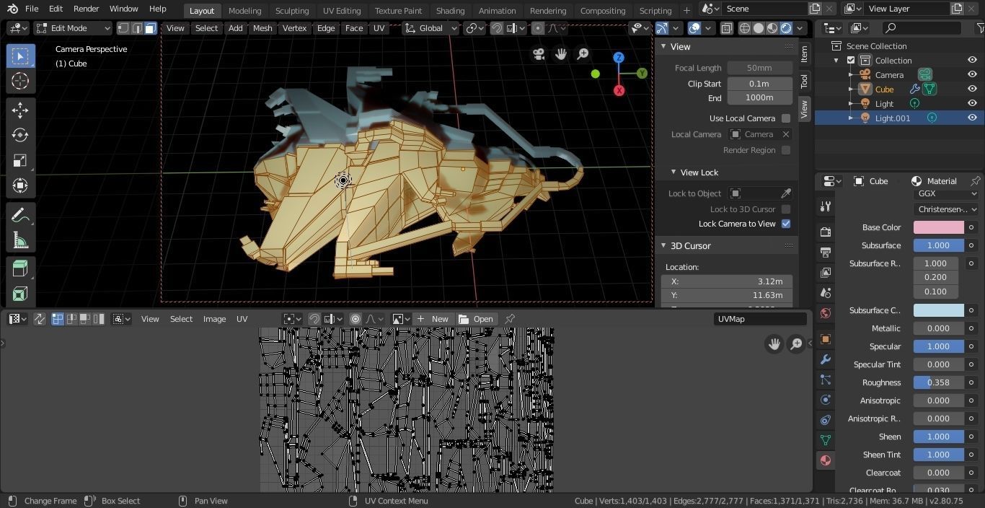The image size is (985, 508).
Task: Open the Modifiers wrench properties tab
Action: [x=826, y=359]
